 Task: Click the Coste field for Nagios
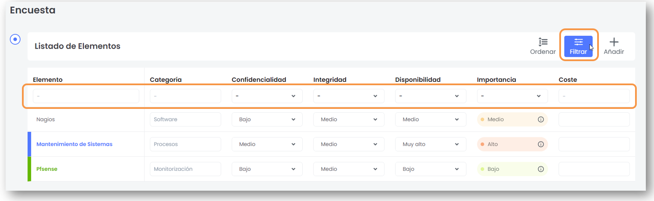[594, 120]
